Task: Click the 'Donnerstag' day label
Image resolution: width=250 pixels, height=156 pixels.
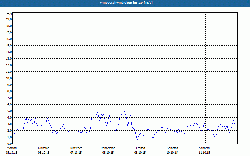Action: tap(108, 148)
